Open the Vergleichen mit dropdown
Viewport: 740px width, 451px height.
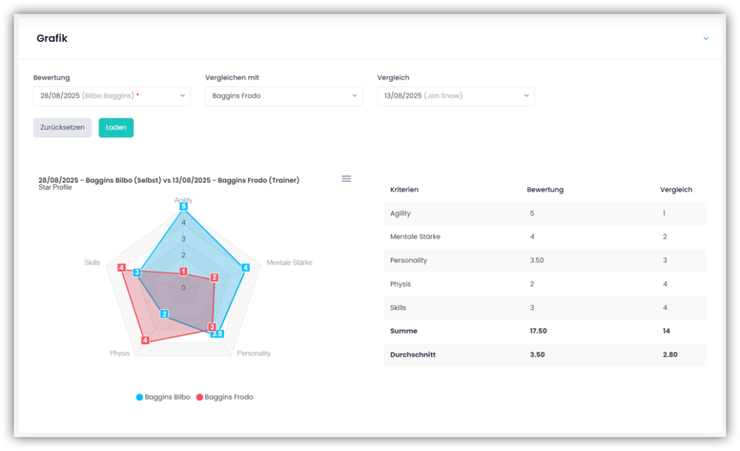[x=283, y=96]
